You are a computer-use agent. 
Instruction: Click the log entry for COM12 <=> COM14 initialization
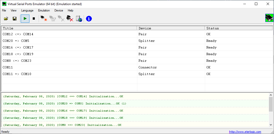pyautogui.click(x=135, y=96)
